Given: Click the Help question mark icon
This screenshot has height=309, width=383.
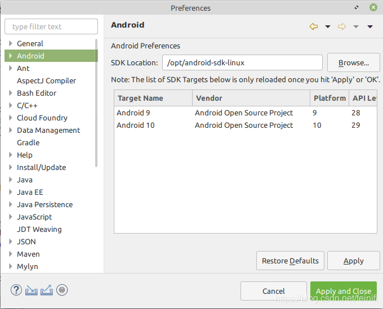Looking at the screenshot, I should pos(16,290).
